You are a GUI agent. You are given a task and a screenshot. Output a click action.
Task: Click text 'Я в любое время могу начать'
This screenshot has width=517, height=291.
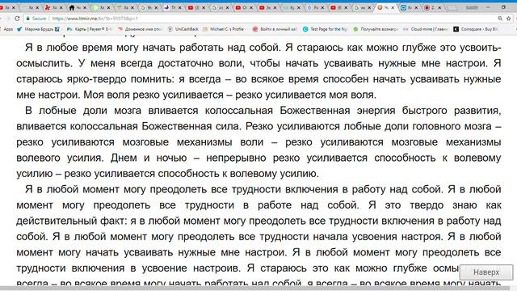pyautogui.click(x=100, y=48)
